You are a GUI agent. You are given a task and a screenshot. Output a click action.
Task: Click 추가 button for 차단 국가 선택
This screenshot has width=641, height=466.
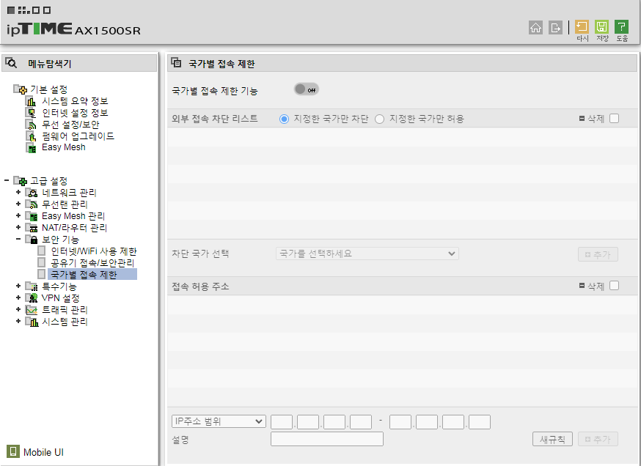pyautogui.click(x=598, y=254)
